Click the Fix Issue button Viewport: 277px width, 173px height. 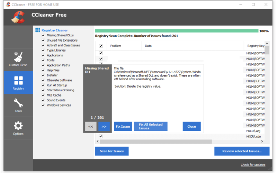[123, 126]
